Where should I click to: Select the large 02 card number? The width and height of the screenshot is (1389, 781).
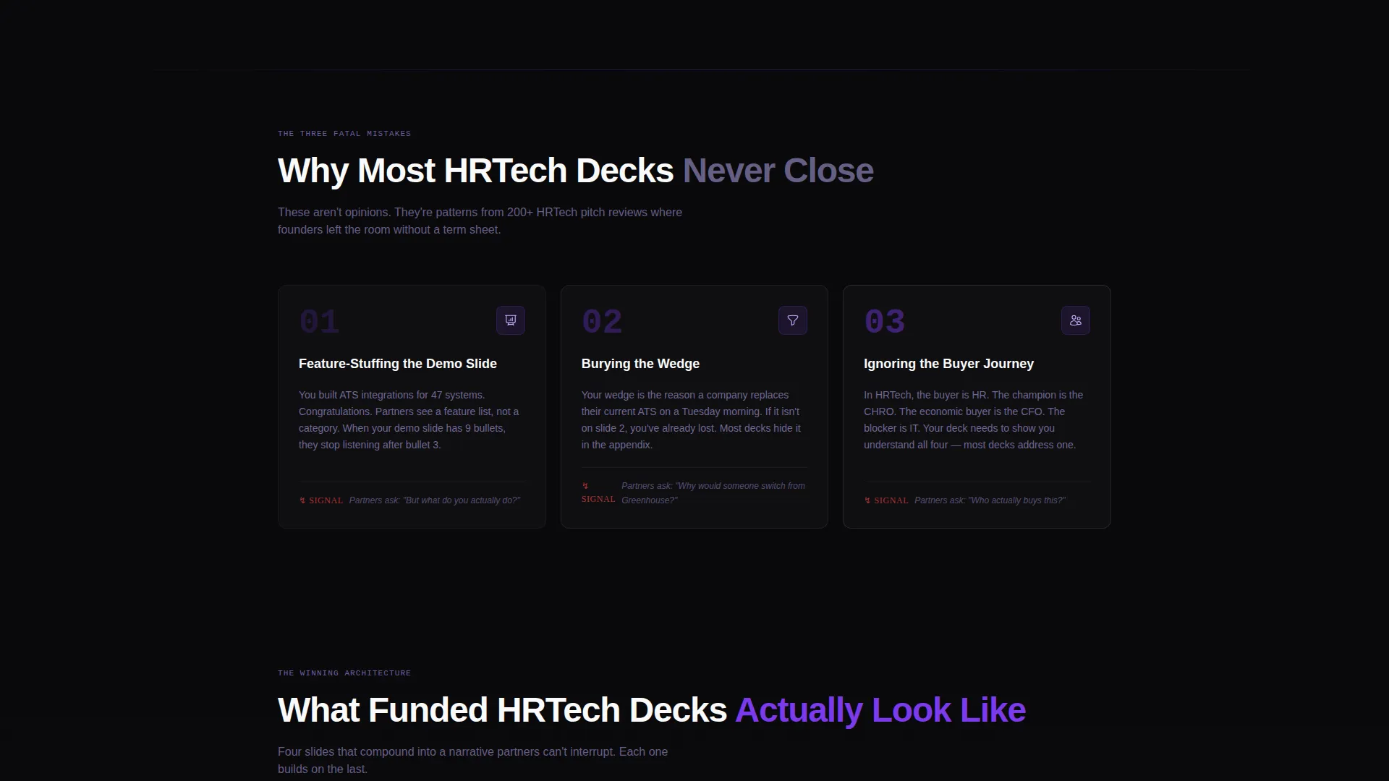tap(602, 322)
